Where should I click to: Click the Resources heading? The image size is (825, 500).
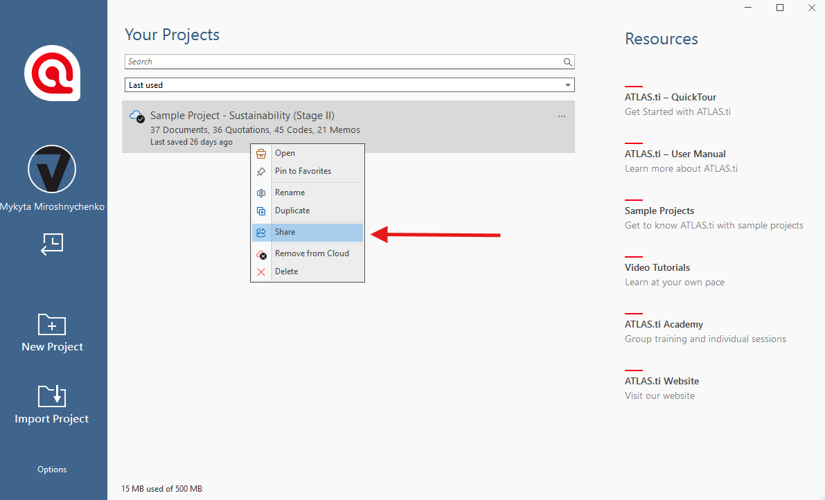point(662,39)
